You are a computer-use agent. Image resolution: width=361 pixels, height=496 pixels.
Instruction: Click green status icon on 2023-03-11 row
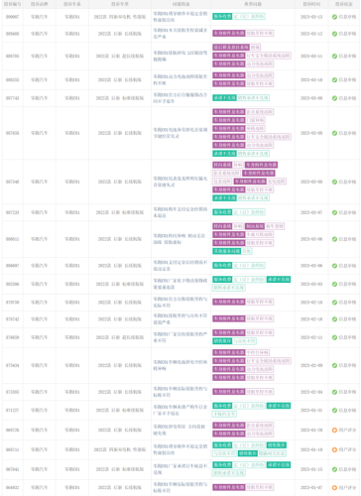[x=334, y=57]
